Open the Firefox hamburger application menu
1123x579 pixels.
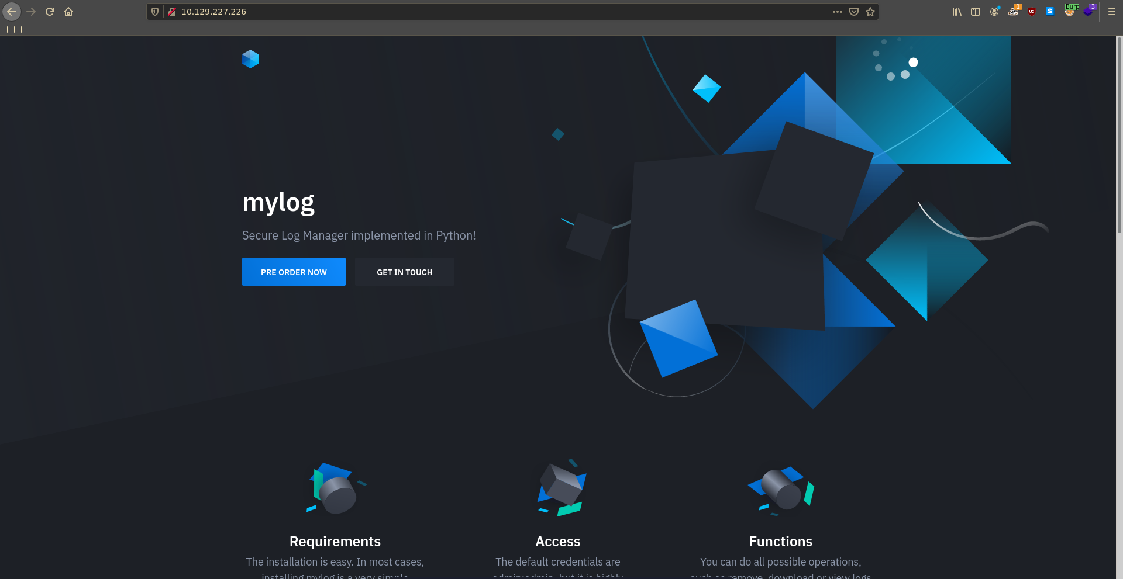point(1112,12)
